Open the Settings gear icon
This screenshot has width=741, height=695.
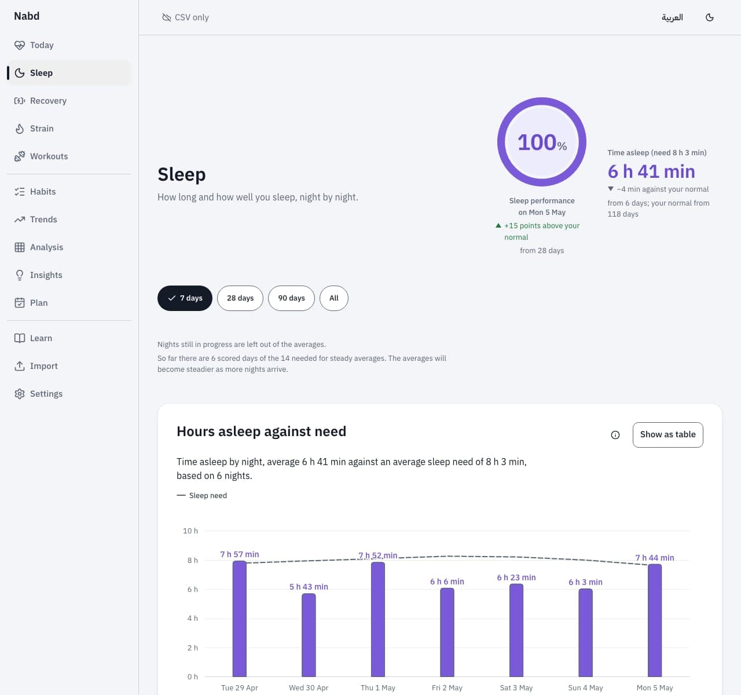[20, 394]
